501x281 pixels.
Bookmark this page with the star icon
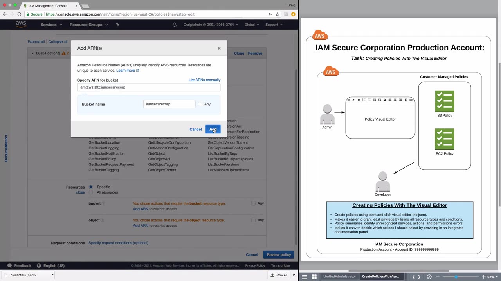[x=278, y=14]
